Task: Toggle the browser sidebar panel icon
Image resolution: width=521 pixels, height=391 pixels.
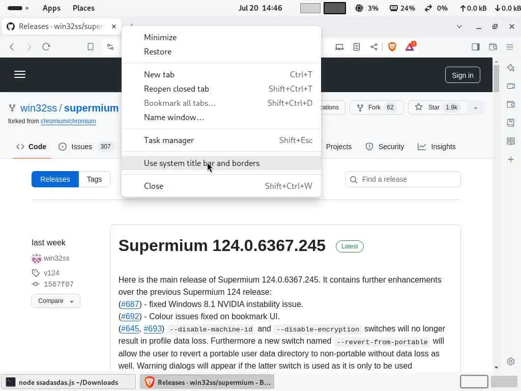Action: click(x=476, y=47)
